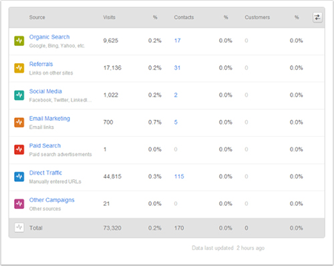Click the yellow Referrals chart icon
The height and width of the screenshot is (266, 334).
pyautogui.click(x=19, y=68)
